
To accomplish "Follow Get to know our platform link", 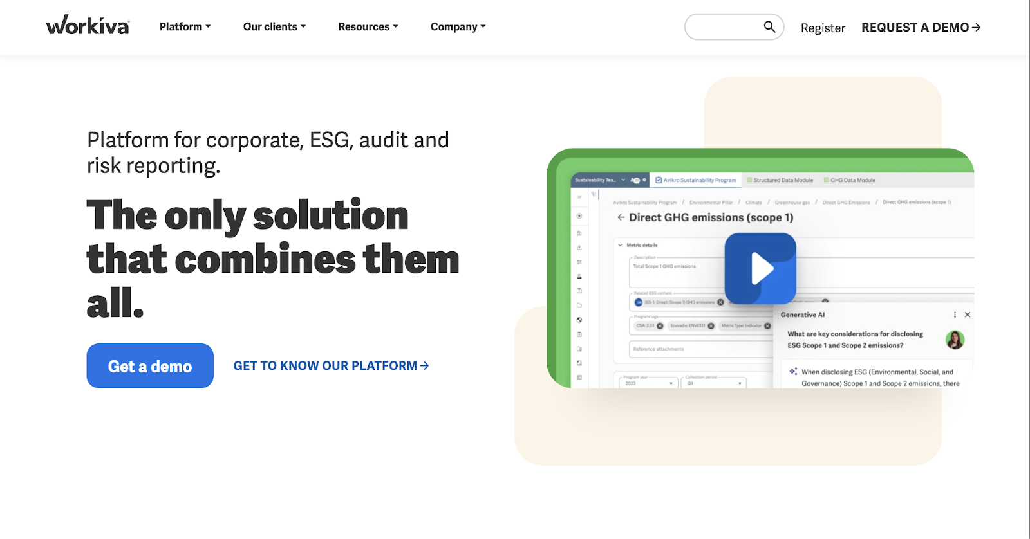I will point(331,366).
